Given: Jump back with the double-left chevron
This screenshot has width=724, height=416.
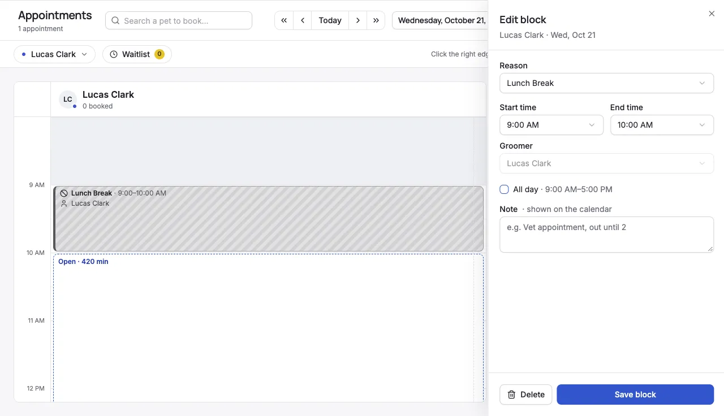Looking at the screenshot, I should pos(284,20).
